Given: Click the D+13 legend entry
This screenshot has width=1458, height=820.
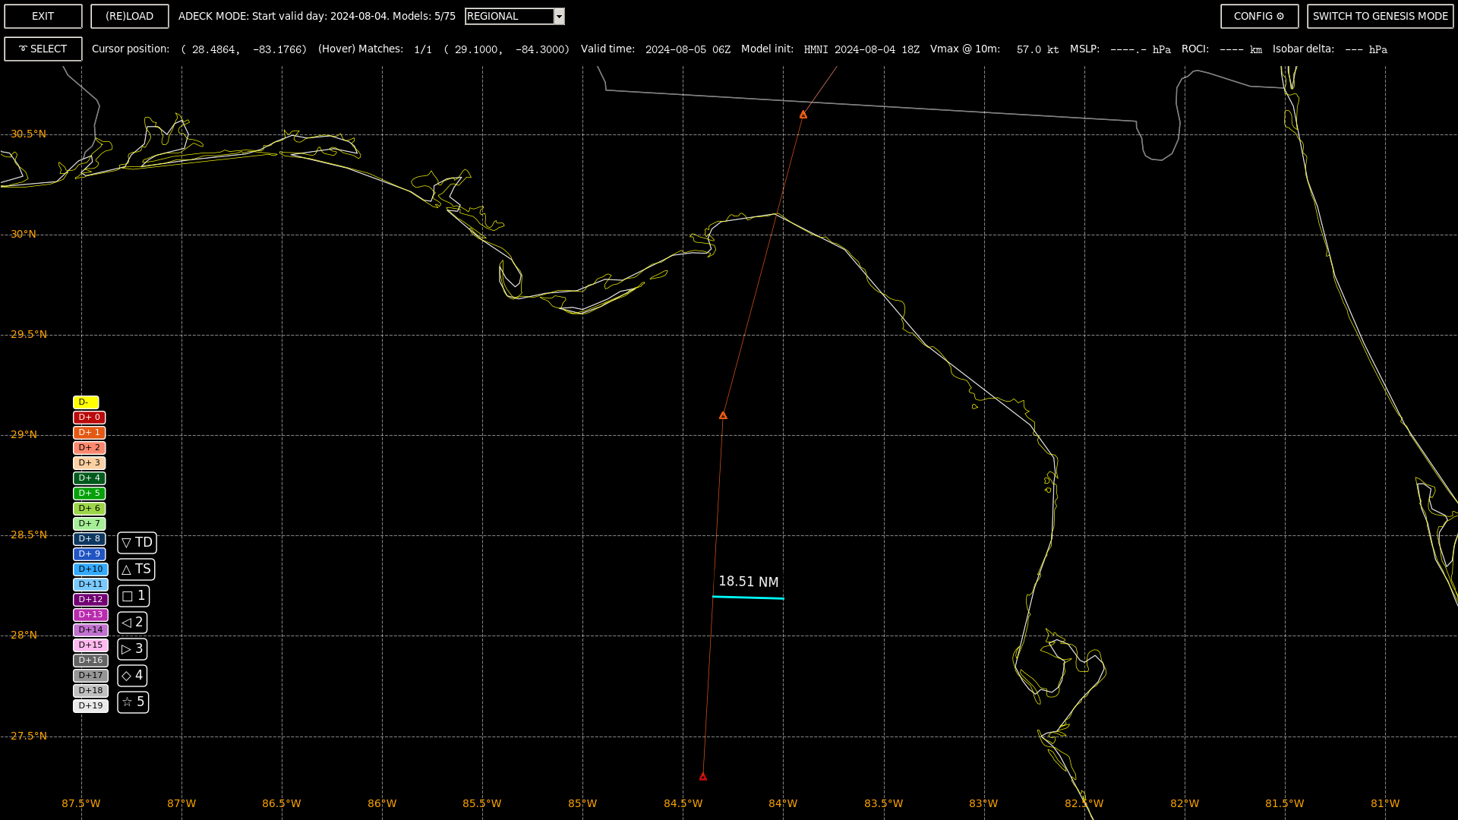Looking at the screenshot, I should point(90,615).
